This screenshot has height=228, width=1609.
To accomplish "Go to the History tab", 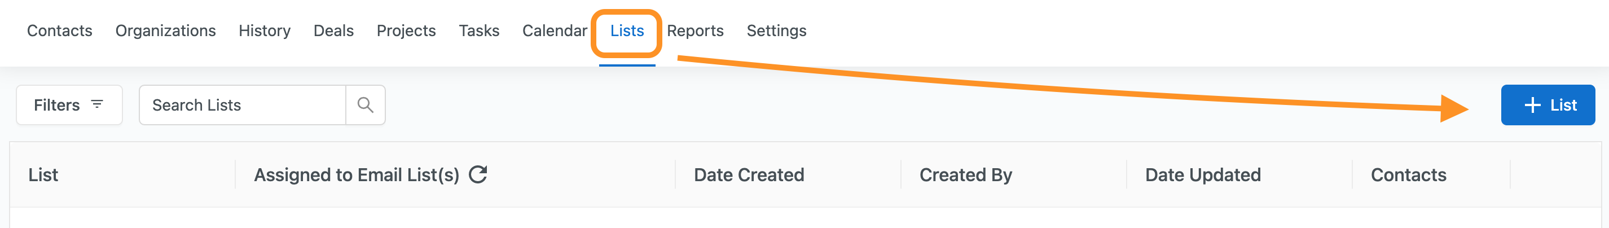I will point(264,30).
